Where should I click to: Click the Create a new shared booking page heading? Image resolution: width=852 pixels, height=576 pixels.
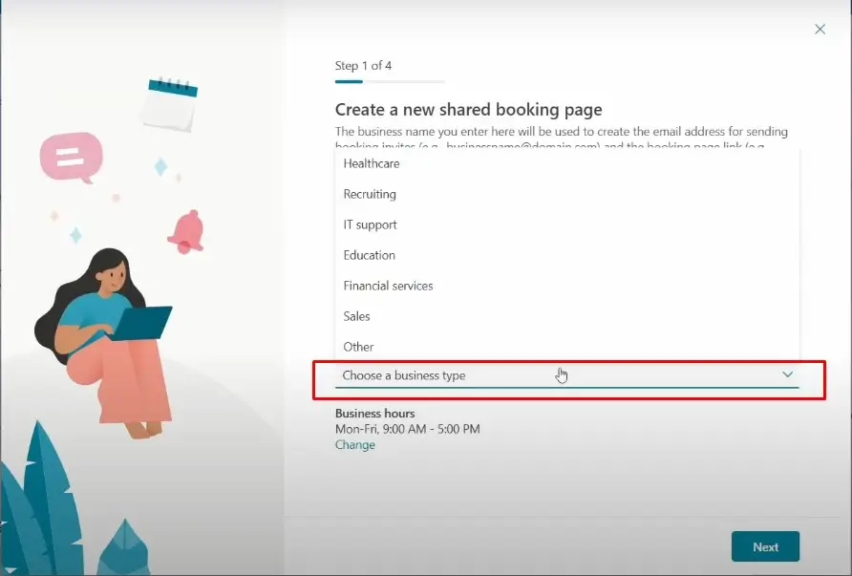468,110
